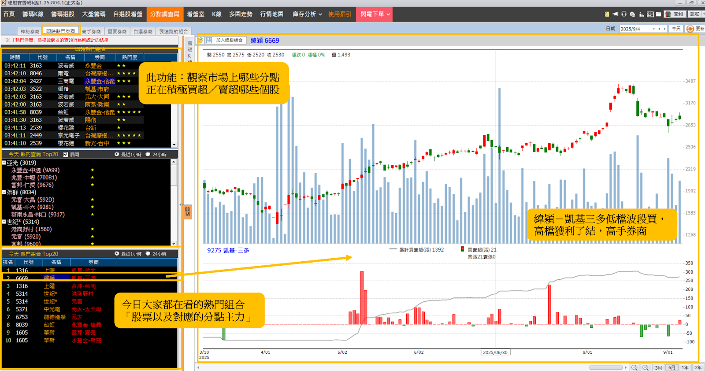Click the 使用指引 link
This screenshot has height=371, width=705.
(340, 14)
